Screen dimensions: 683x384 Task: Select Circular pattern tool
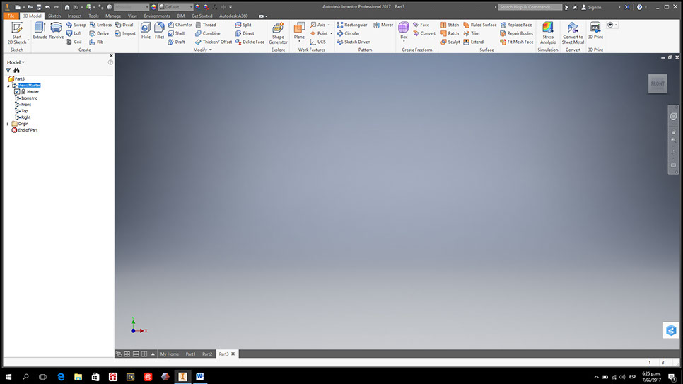349,33
